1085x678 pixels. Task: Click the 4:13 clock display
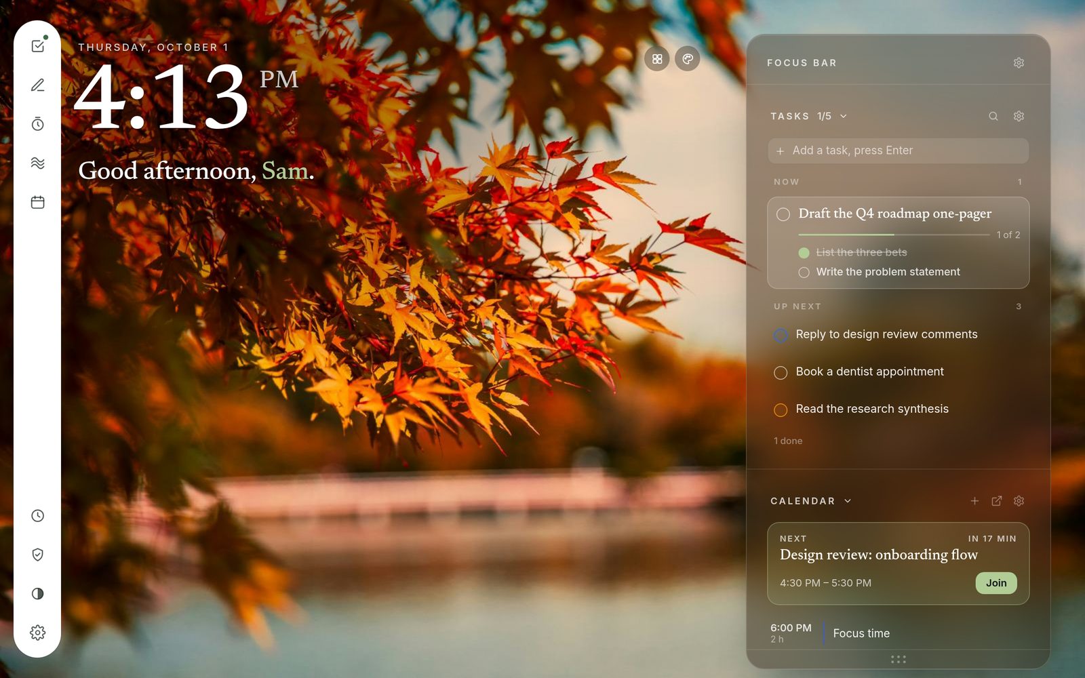pos(161,96)
